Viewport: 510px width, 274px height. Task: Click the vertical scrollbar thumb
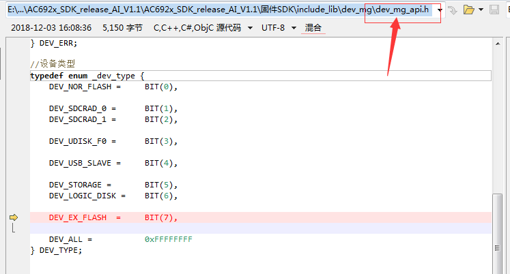pos(497,234)
